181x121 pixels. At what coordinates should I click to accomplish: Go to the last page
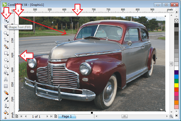point(51,116)
